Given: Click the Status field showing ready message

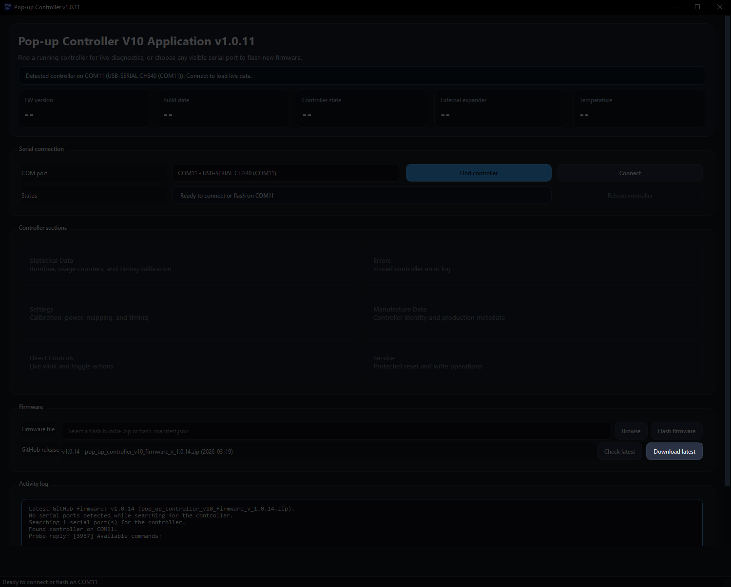Looking at the screenshot, I should [x=362, y=195].
